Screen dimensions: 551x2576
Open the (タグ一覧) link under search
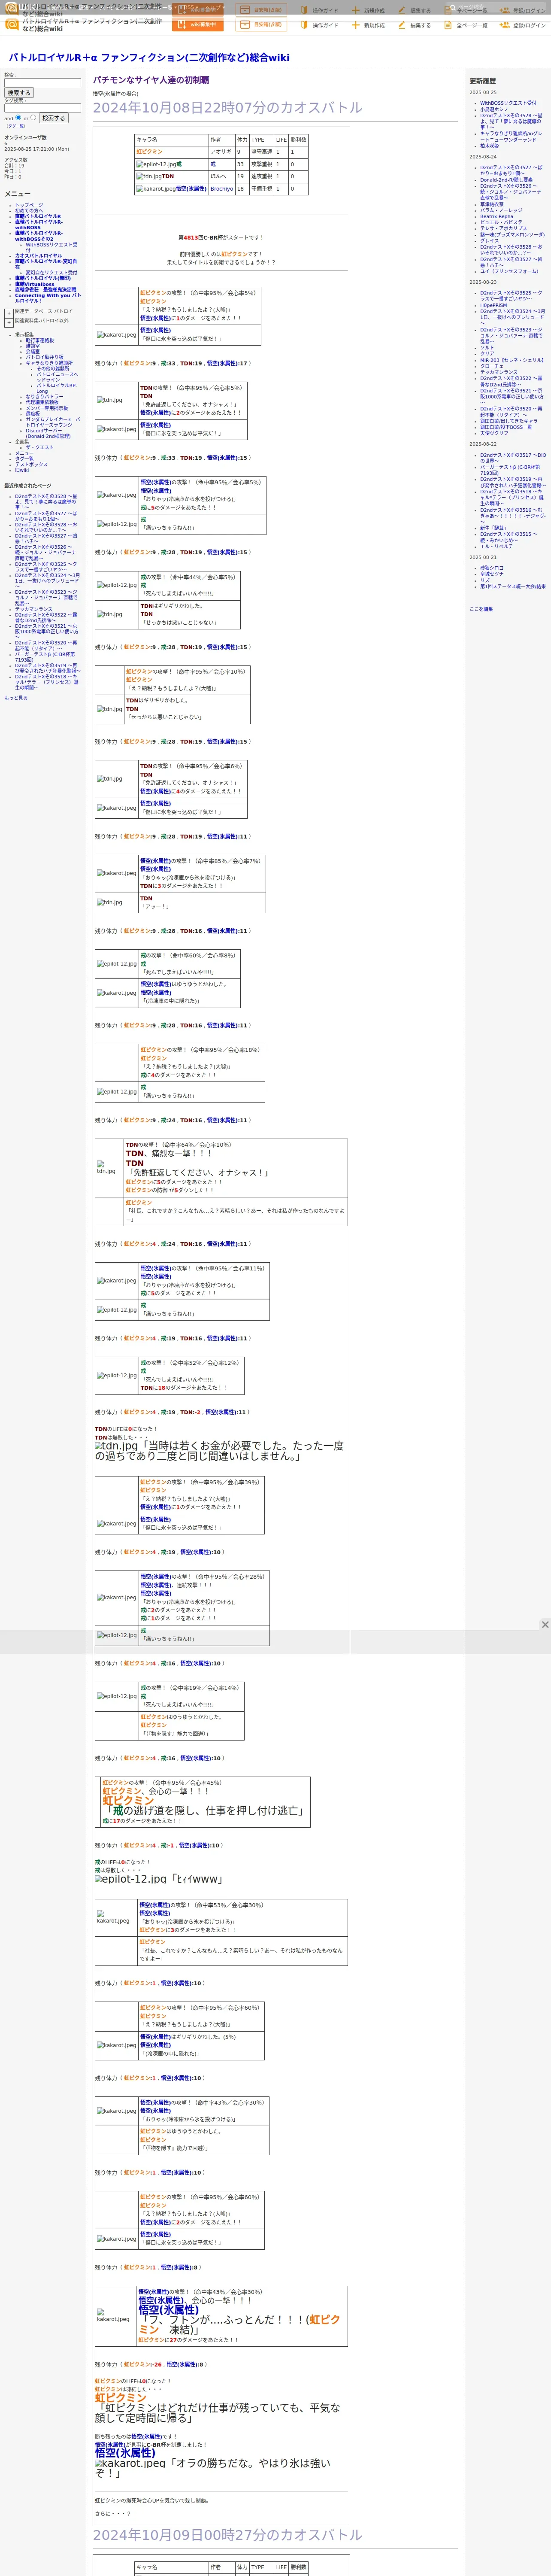point(16,126)
